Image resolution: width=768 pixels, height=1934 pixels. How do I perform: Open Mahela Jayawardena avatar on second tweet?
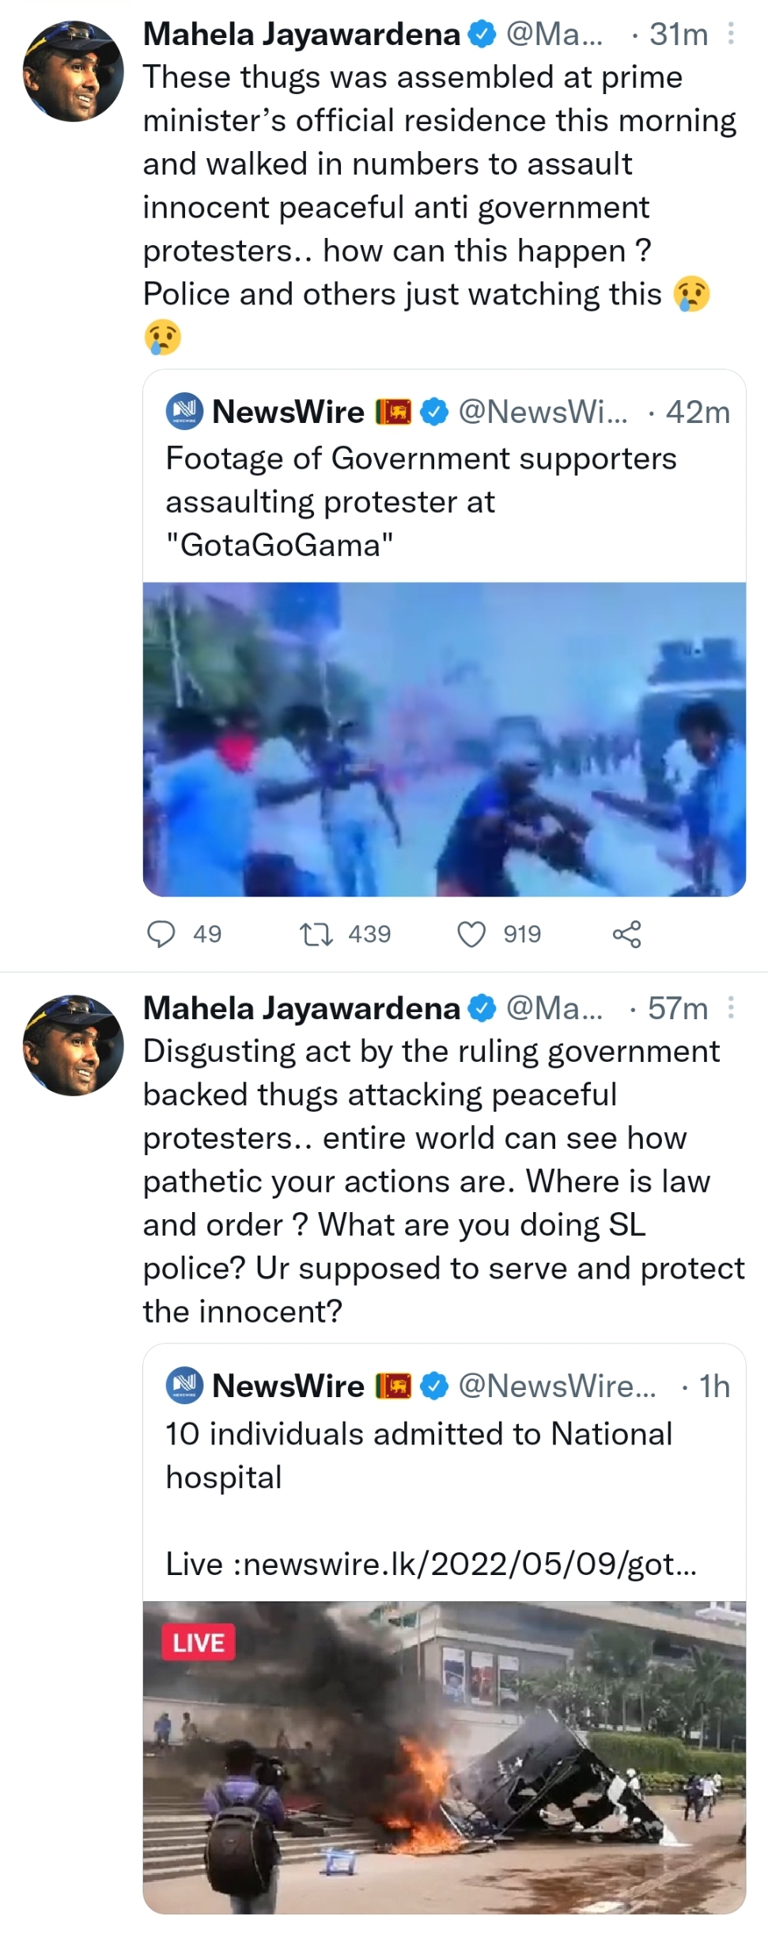click(x=73, y=1044)
